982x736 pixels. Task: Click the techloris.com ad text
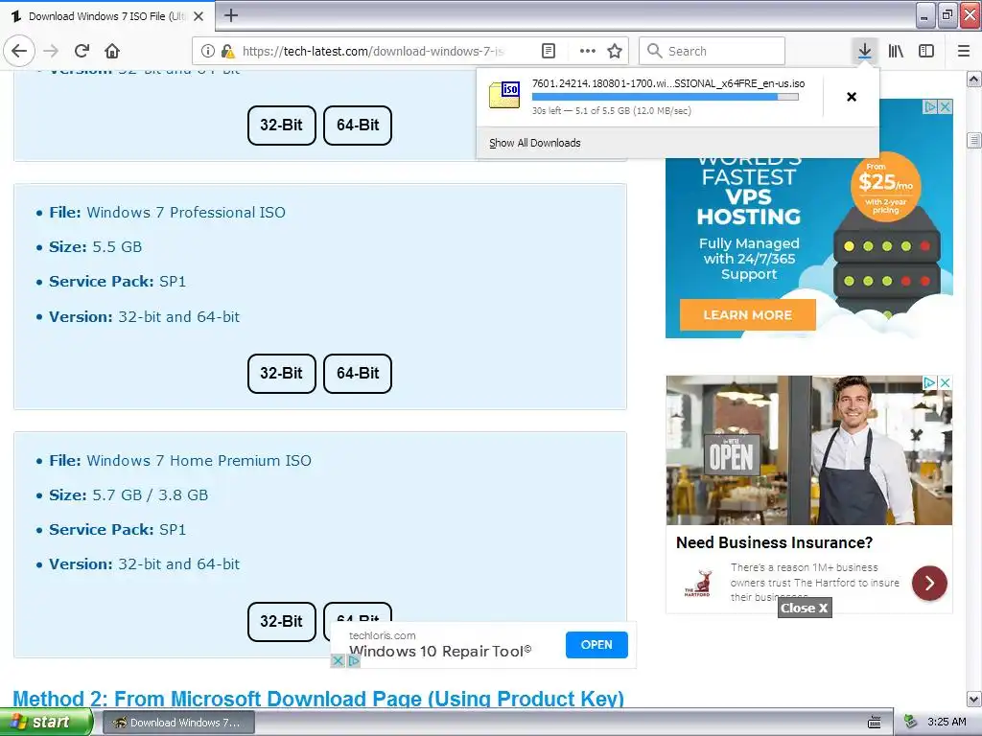382,635
